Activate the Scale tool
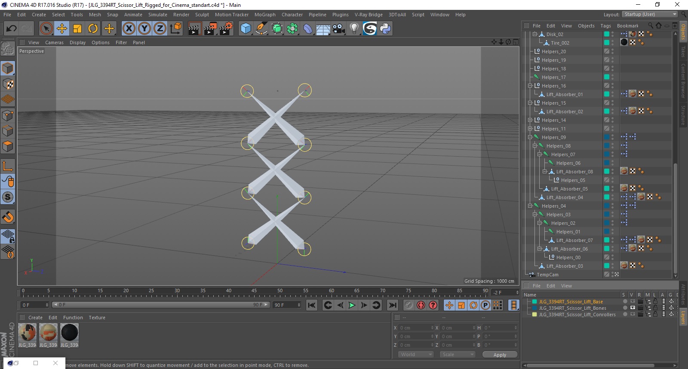The height and width of the screenshot is (369, 688). [x=77, y=29]
